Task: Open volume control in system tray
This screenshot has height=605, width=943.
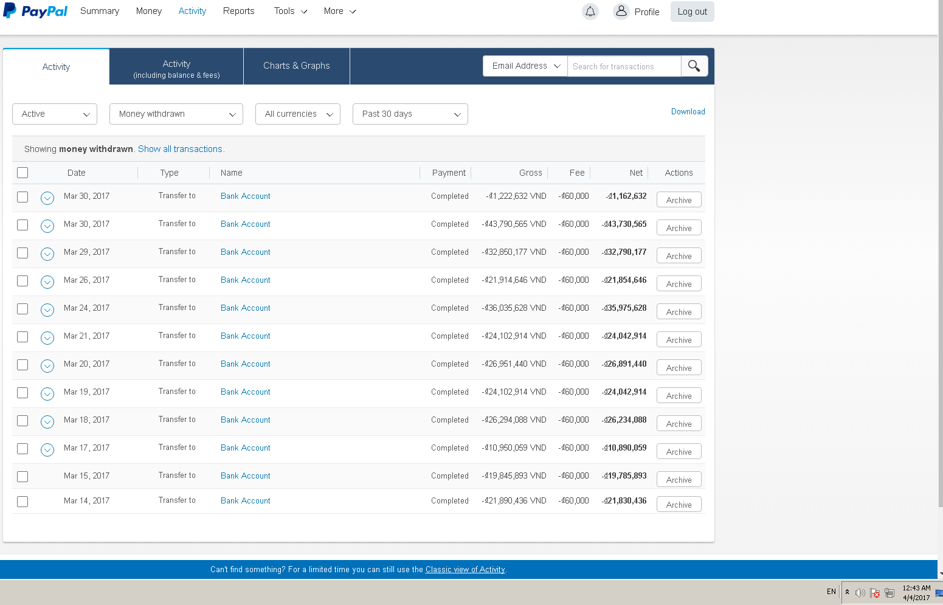Action: tap(860, 593)
